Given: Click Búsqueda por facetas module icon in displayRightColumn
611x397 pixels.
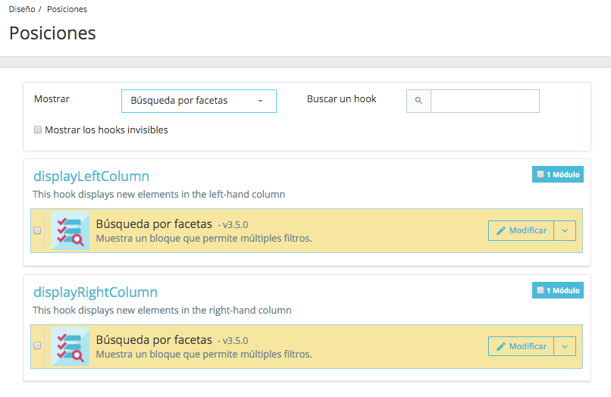Looking at the screenshot, I should coord(70,346).
